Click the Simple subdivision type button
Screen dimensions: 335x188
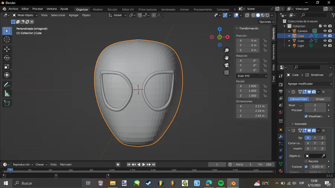[x=320, y=99]
